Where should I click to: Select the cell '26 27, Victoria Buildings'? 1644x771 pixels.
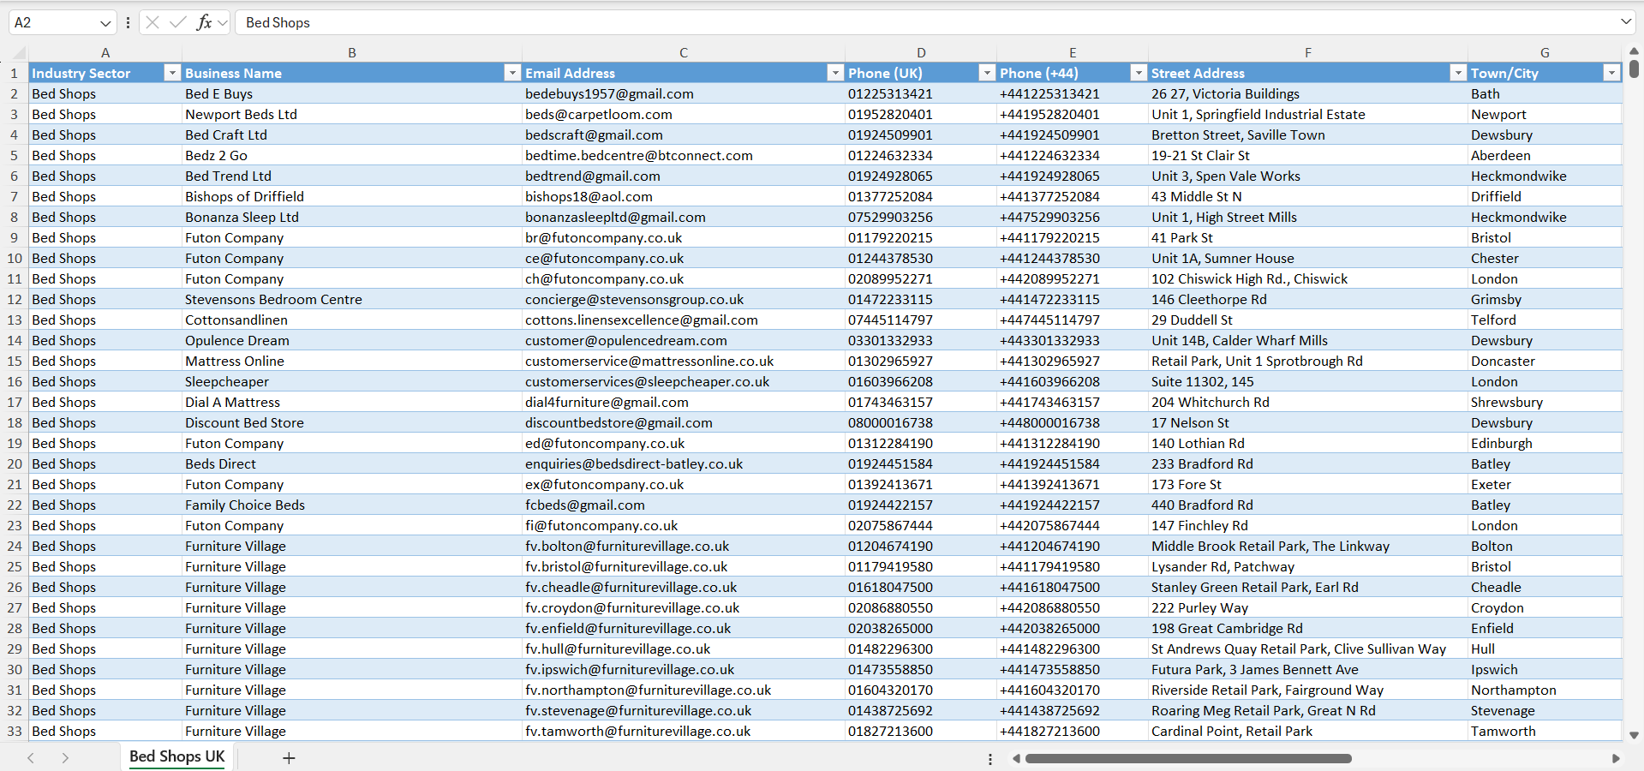click(x=1308, y=93)
